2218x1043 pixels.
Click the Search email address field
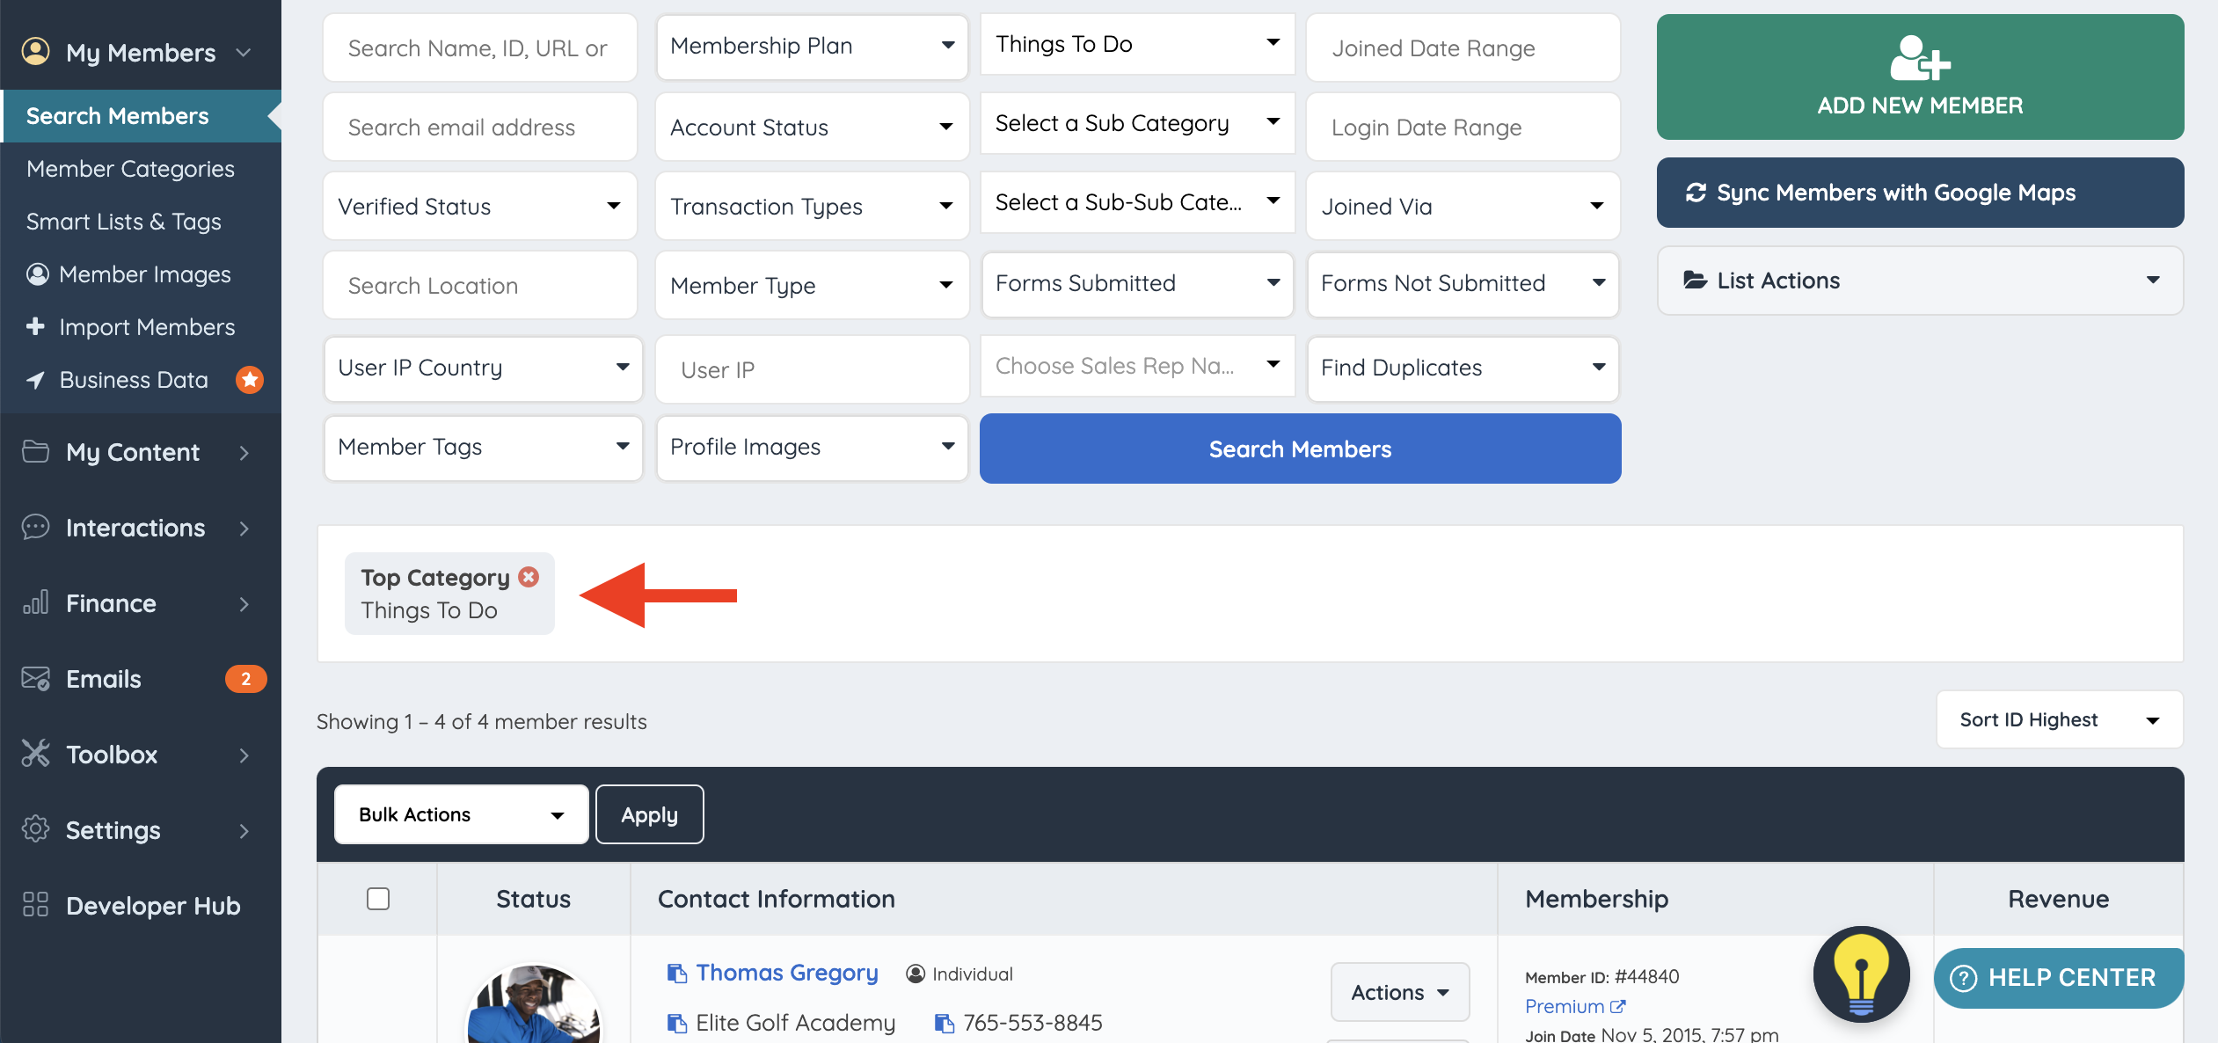coord(479,128)
